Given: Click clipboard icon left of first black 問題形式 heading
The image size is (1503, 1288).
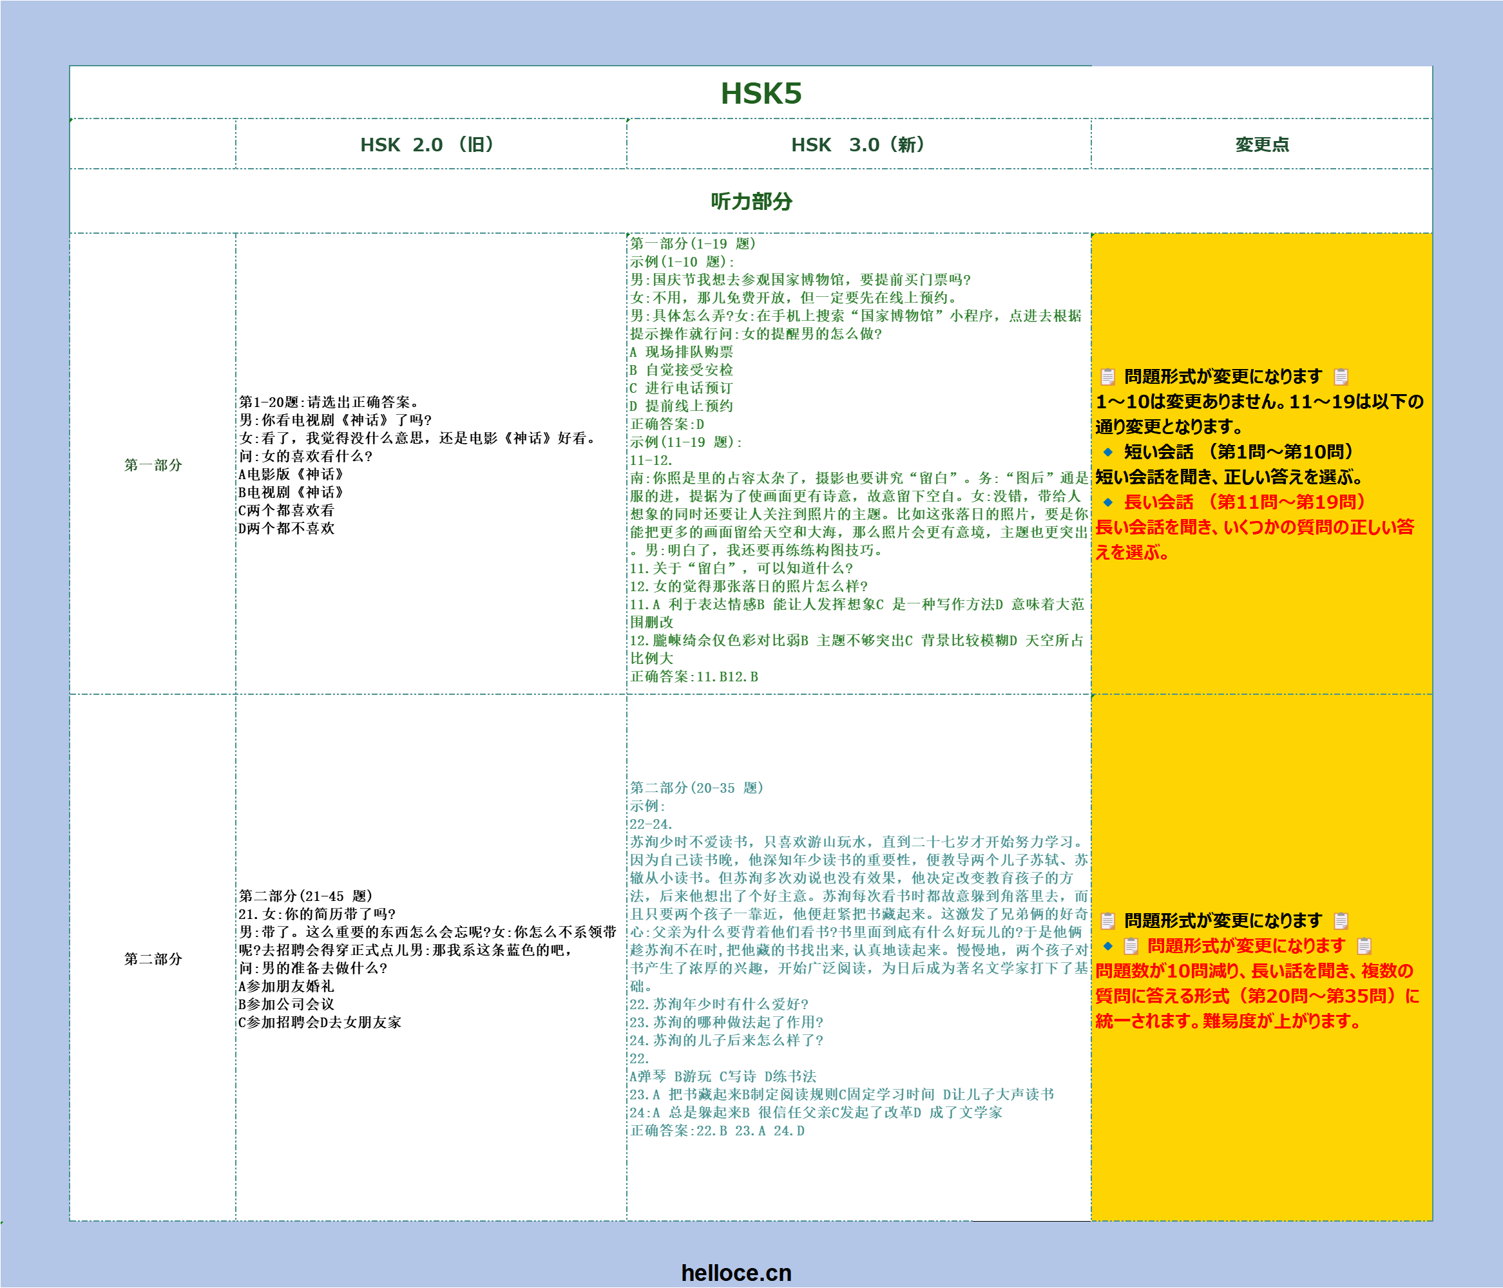Looking at the screenshot, I should 1107,376.
